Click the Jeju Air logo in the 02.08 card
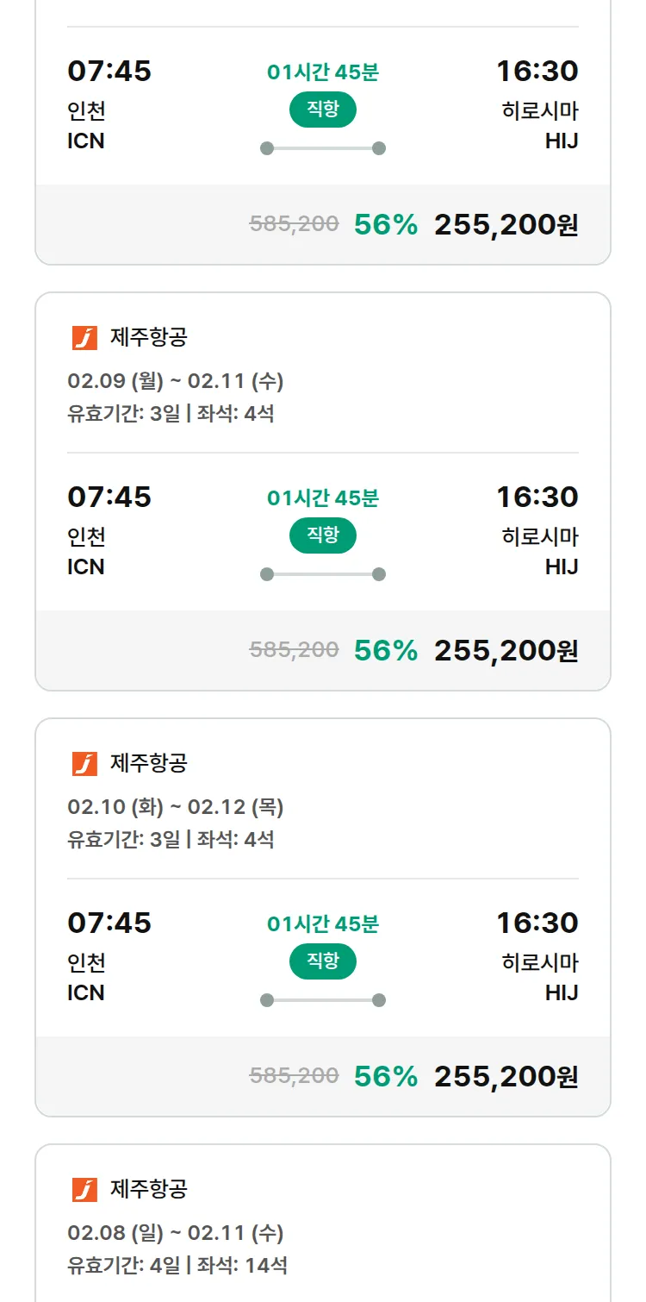 pyautogui.click(x=84, y=1190)
